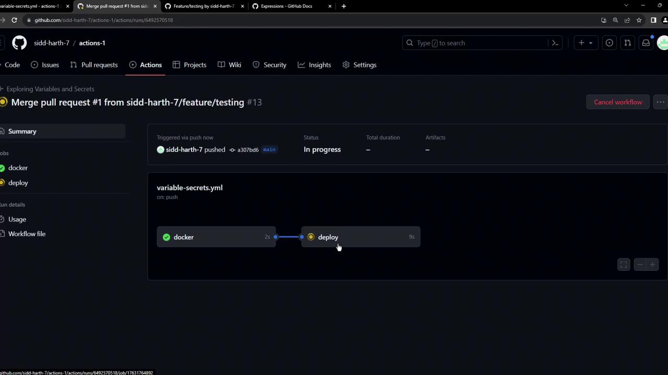Open the browser side panel icon
This screenshot has width=668, height=375.
click(x=653, y=20)
